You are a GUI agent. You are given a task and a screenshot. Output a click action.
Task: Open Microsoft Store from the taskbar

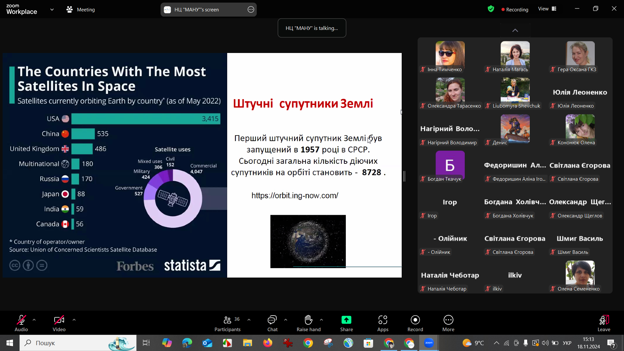[368, 343]
